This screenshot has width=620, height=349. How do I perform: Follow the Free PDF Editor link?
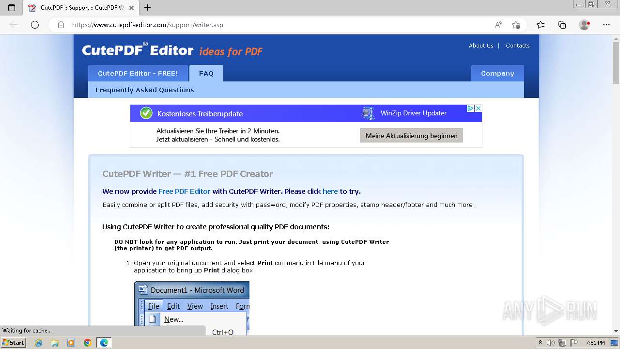click(x=185, y=191)
